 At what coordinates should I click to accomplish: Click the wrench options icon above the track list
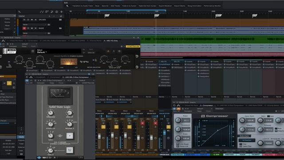tap(20, 12)
